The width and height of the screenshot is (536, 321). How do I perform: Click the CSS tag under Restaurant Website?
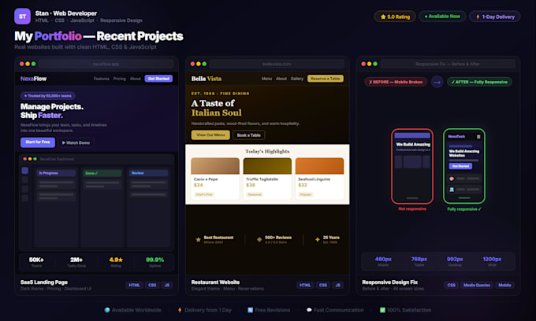(323, 285)
